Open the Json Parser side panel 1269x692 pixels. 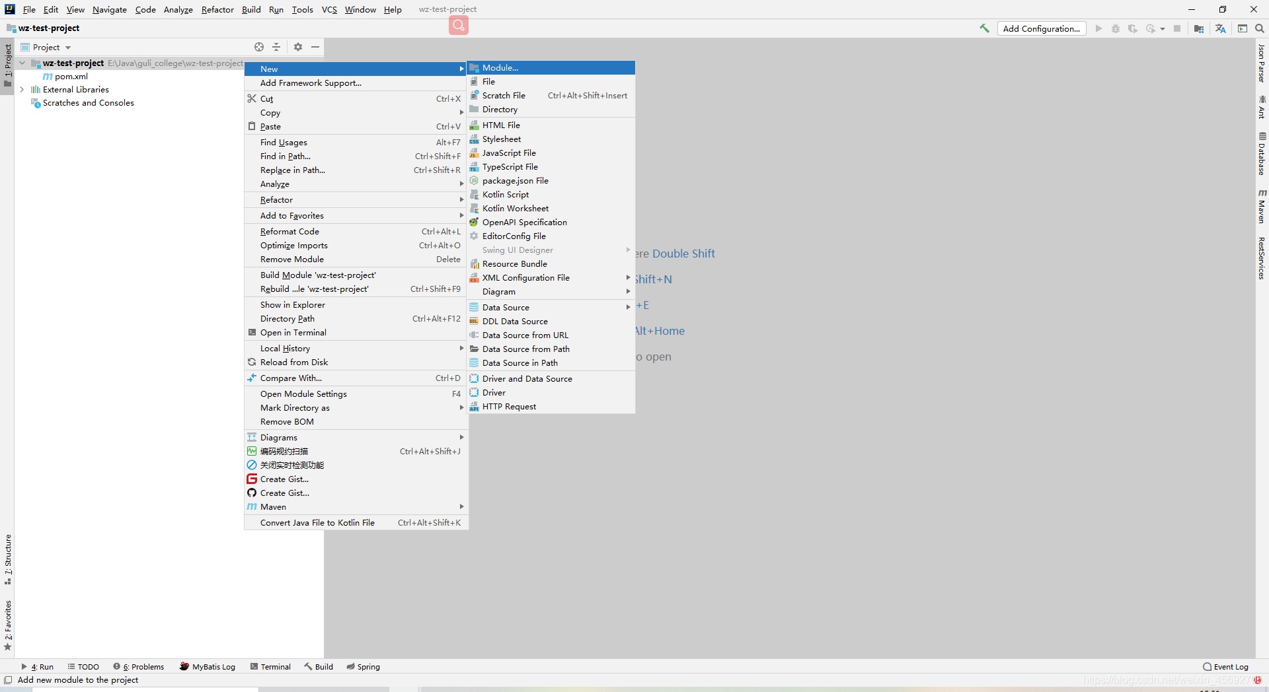tap(1262, 63)
